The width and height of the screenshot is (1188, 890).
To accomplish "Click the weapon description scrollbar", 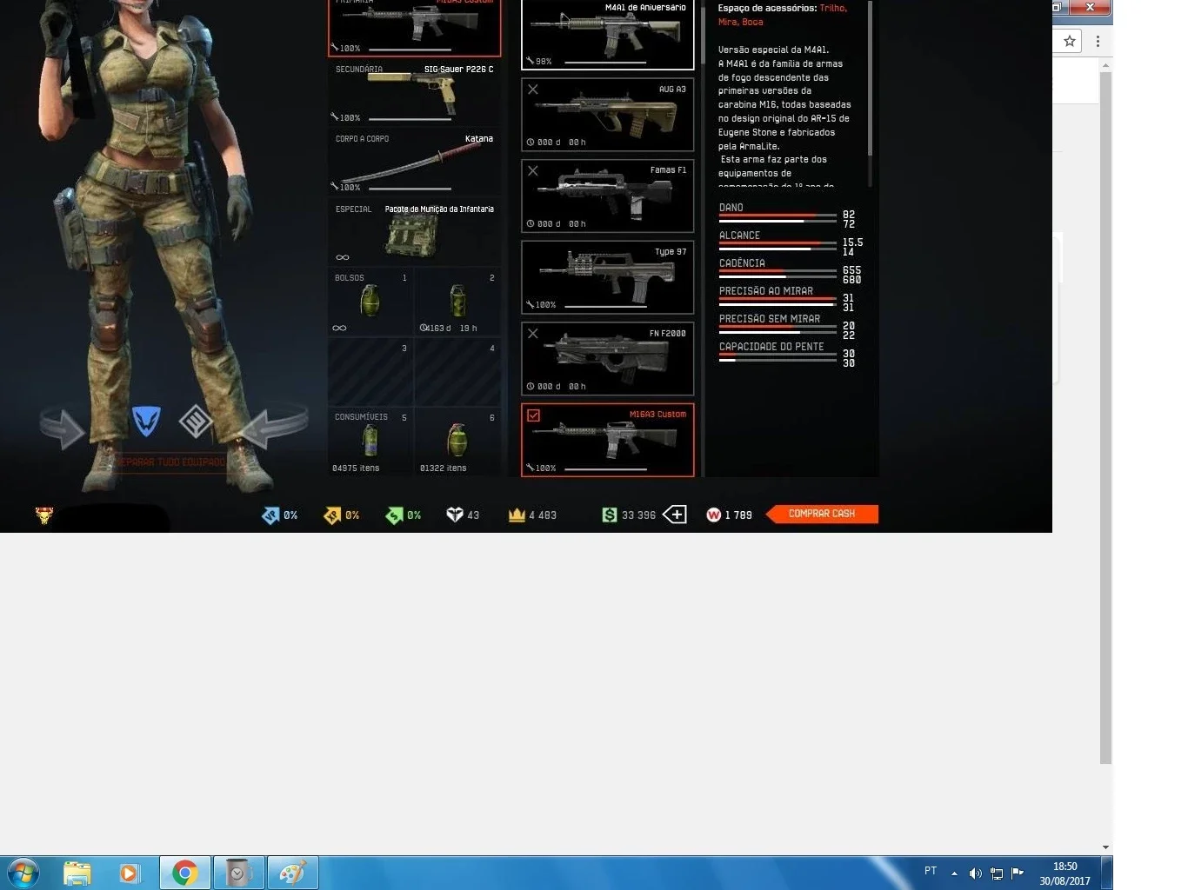I will click(x=870, y=78).
